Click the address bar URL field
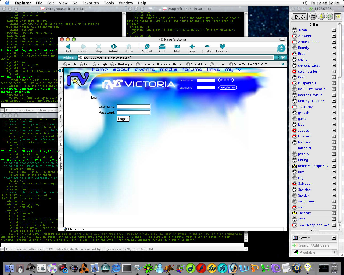This screenshot has width=344, height=275. (x=175, y=57)
